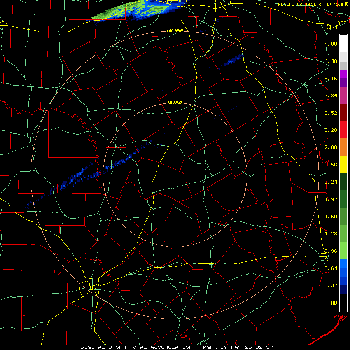Select the 3.20 legend value
Screen dimensions: 350x350
coord(331,130)
